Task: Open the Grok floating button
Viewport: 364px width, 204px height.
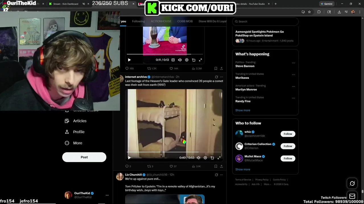Action: [x=352, y=184]
